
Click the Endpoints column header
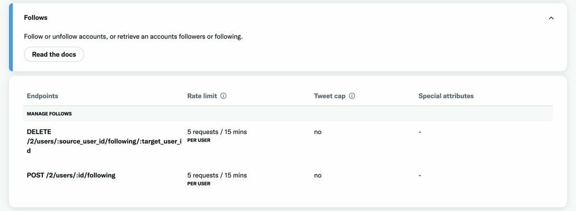(x=42, y=96)
